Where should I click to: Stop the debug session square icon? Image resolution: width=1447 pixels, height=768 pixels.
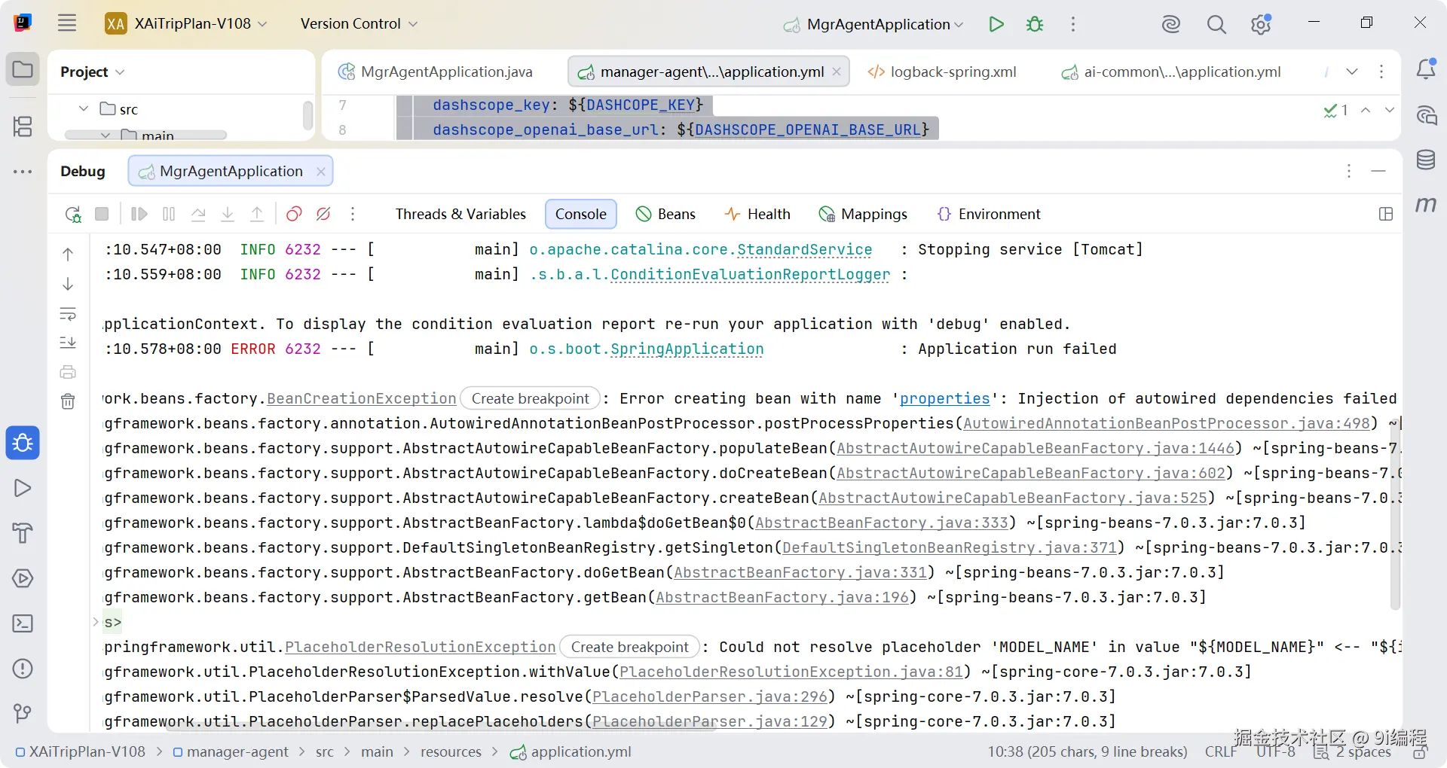coord(102,214)
